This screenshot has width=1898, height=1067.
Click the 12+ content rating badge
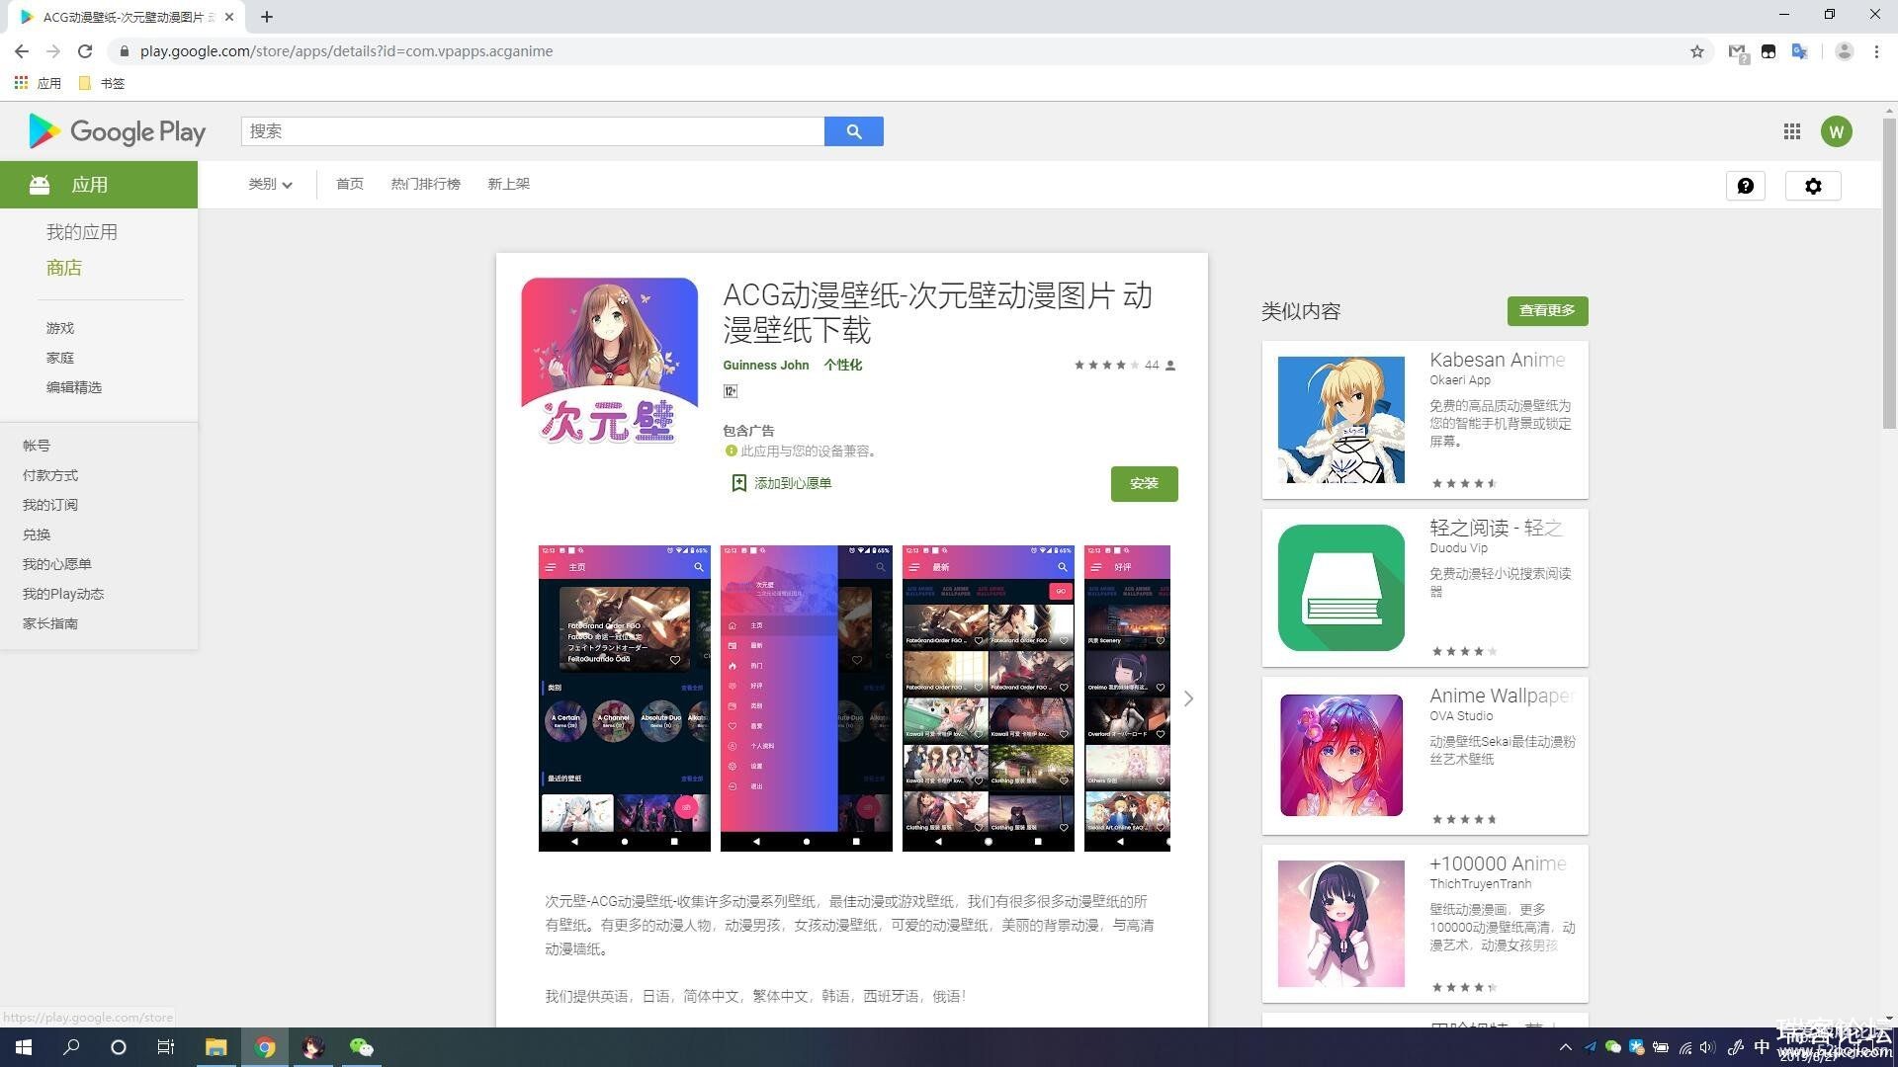tap(731, 391)
